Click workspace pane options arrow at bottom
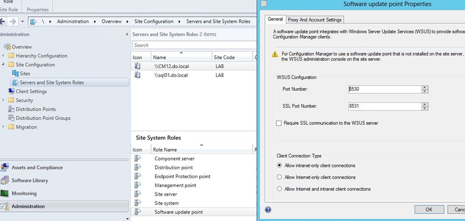The width and height of the screenshot is (465, 221). click(128, 219)
